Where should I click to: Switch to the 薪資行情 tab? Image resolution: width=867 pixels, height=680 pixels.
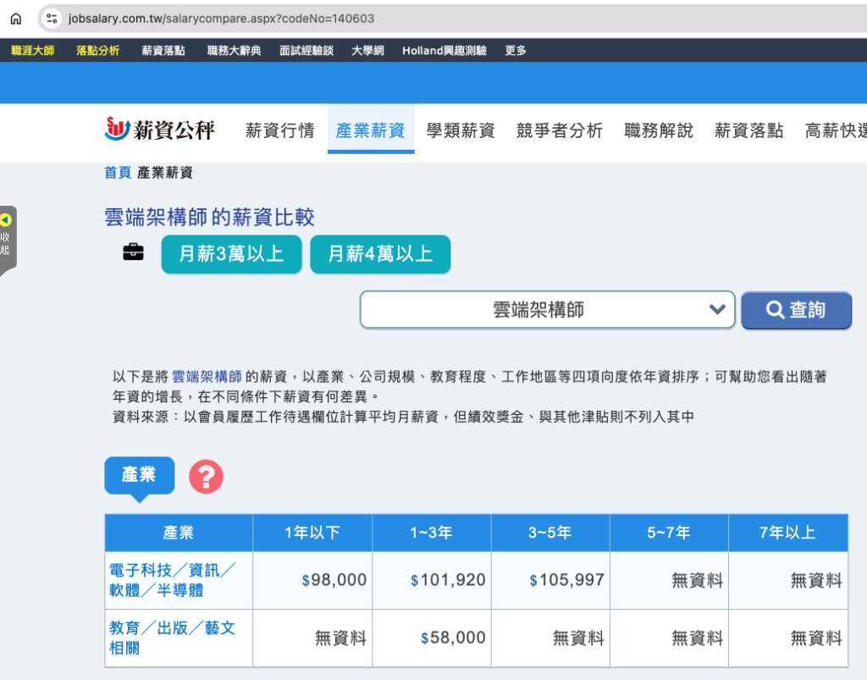coord(279,130)
